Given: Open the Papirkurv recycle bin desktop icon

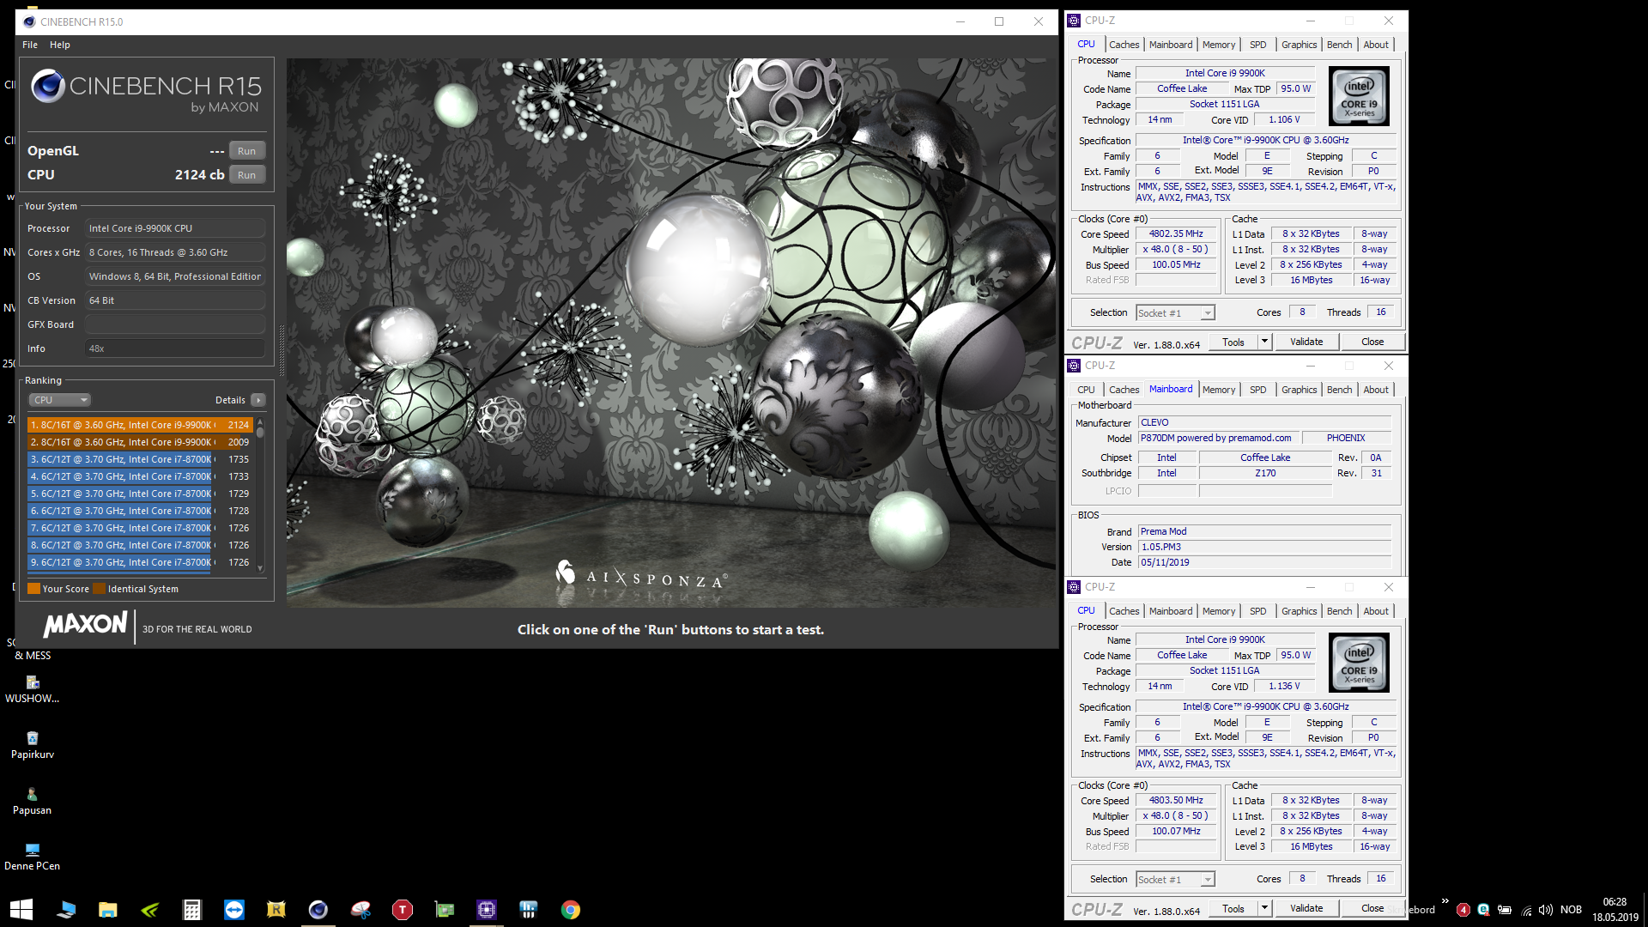Looking at the screenshot, I should [33, 744].
